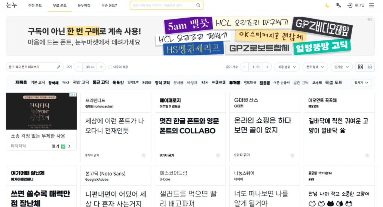Select 장식 고딕 category filter
Image resolution: width=383 pixels, height=207 pixels.
pyautogui.click(x=162, y=83)
